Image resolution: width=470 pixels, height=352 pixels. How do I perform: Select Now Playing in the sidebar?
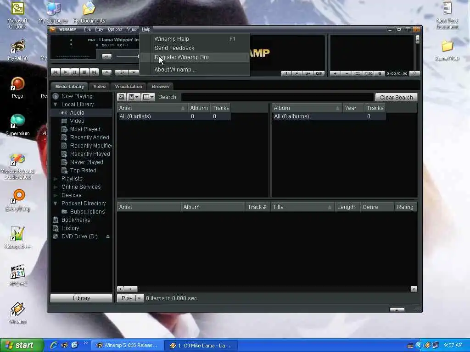pyautogui.click(x=77, y=96)
